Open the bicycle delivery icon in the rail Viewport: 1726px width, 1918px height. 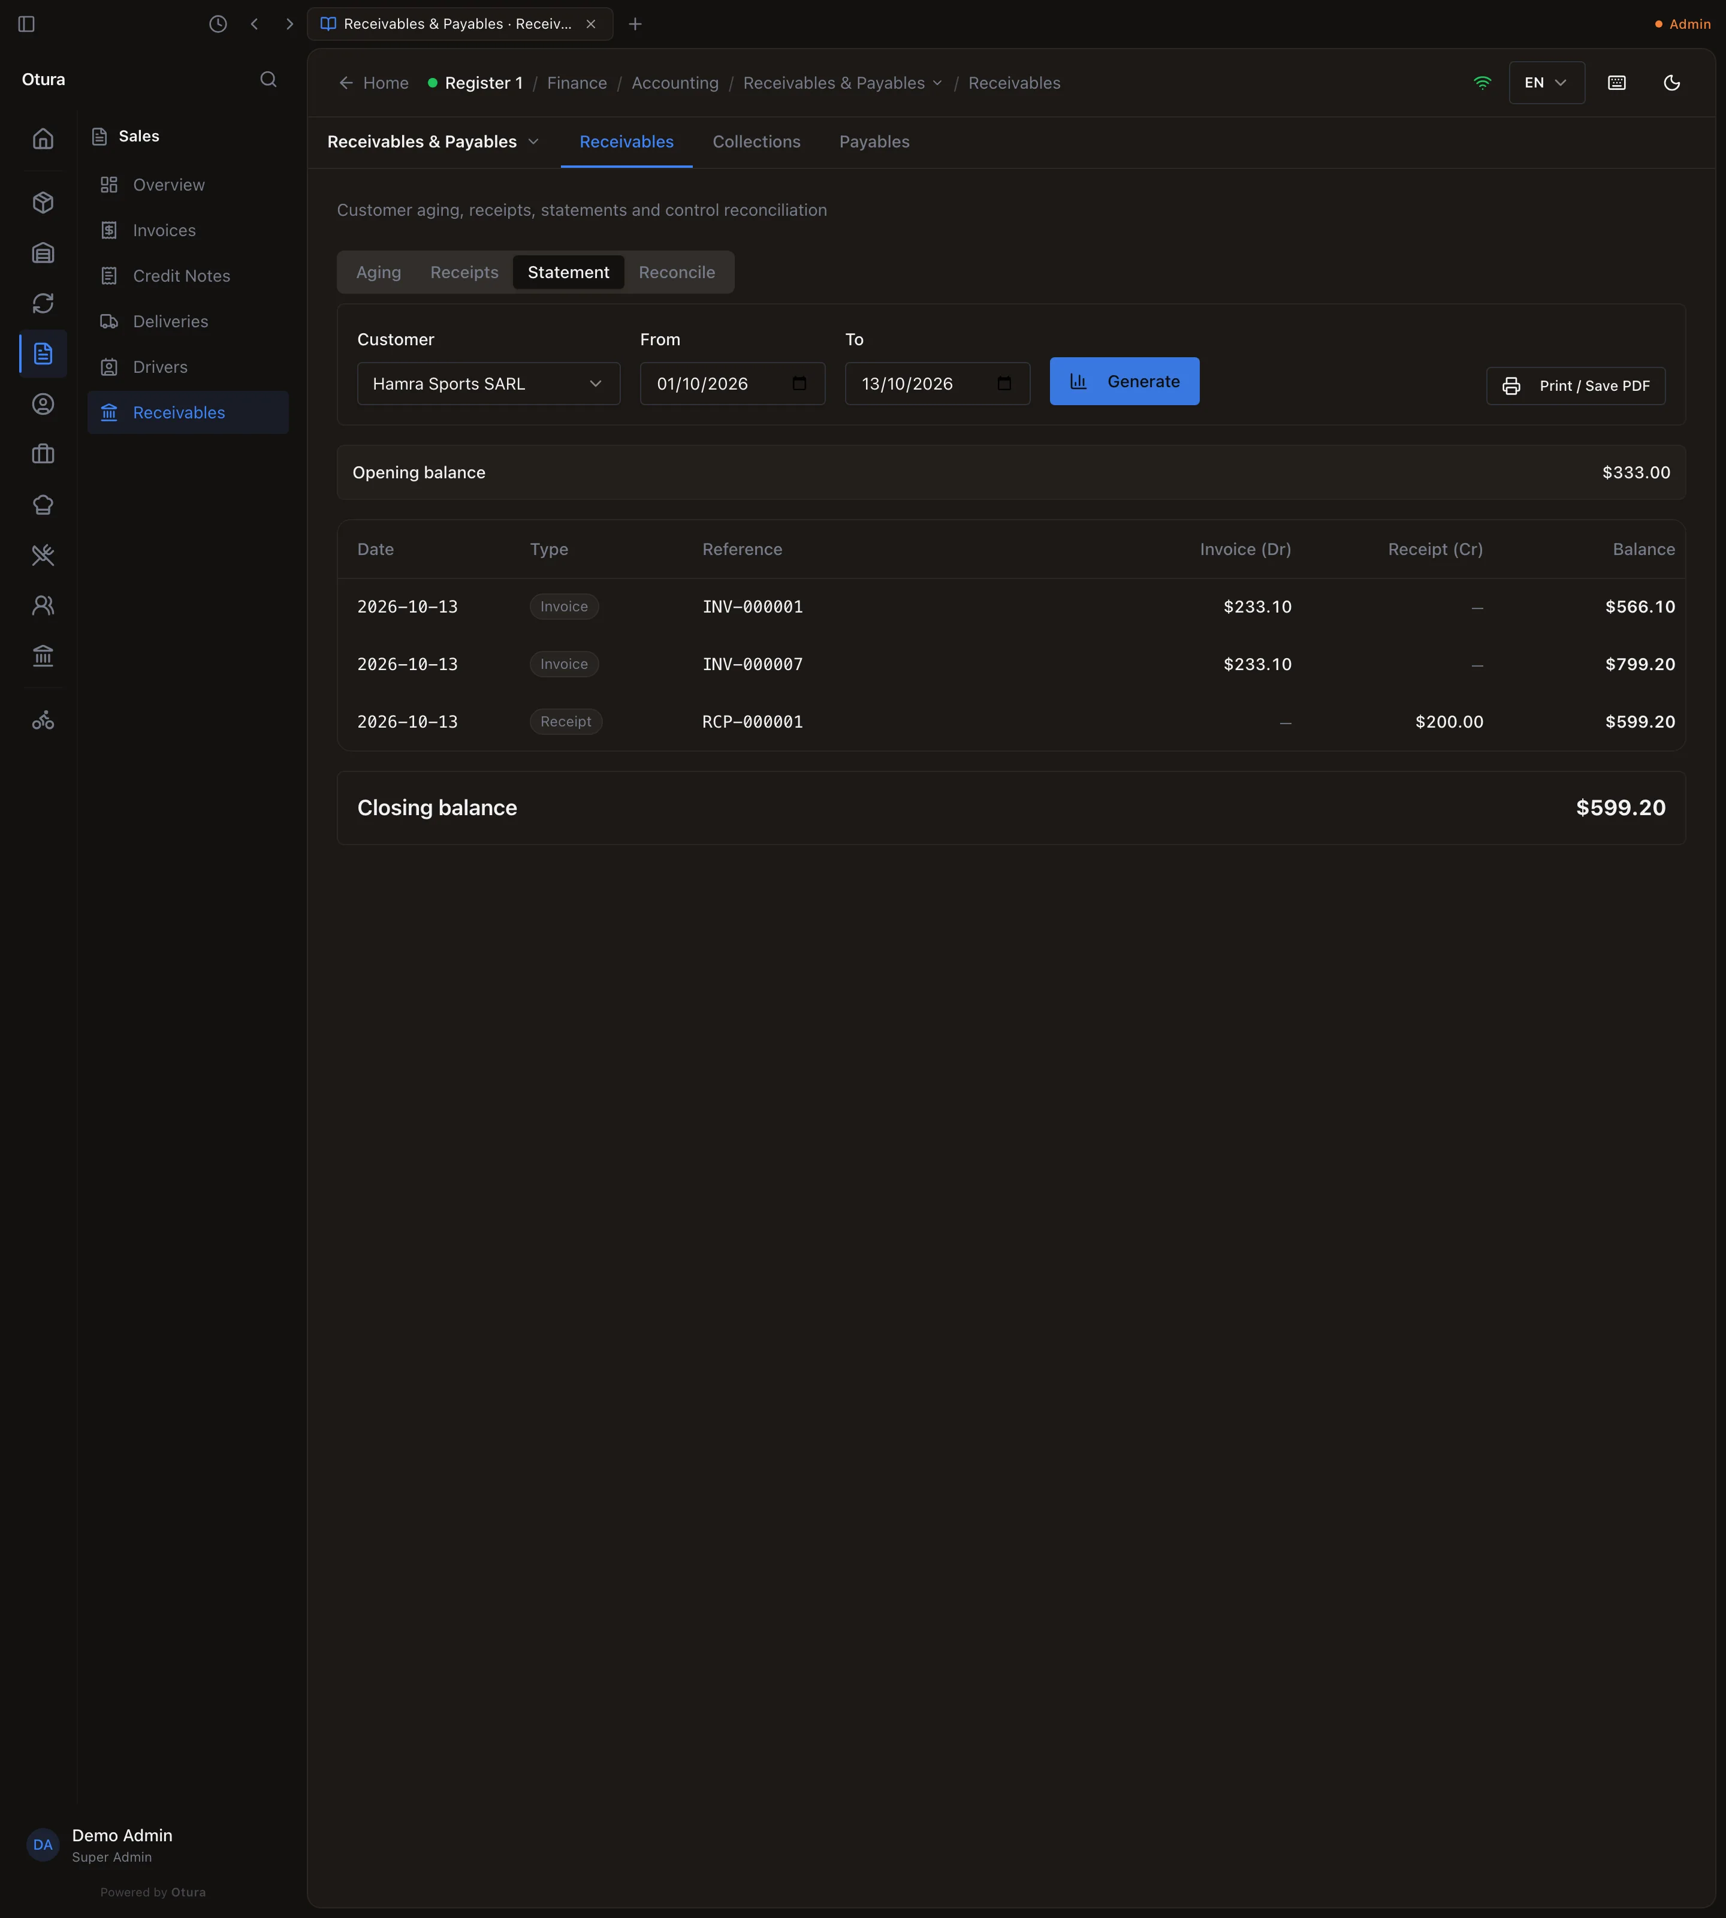click(x=43, y=721)
